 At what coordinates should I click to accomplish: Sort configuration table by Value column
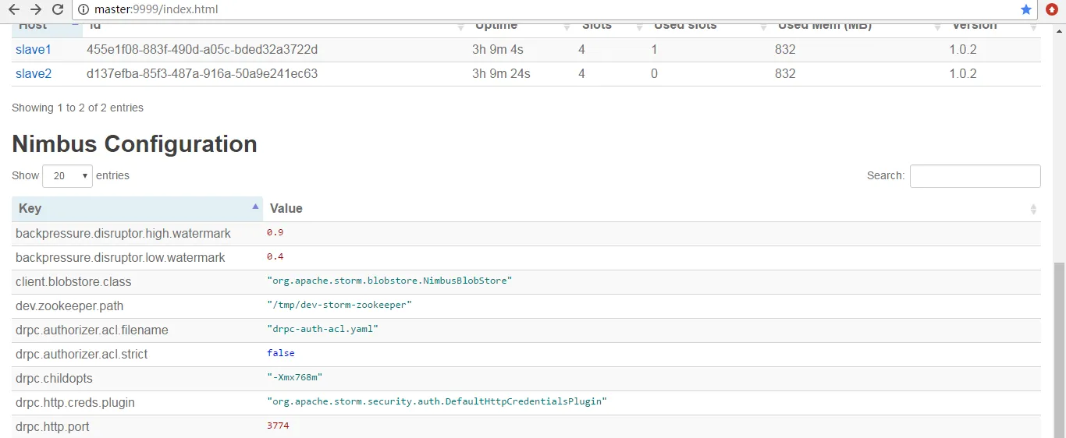click(x=652, y=209)
